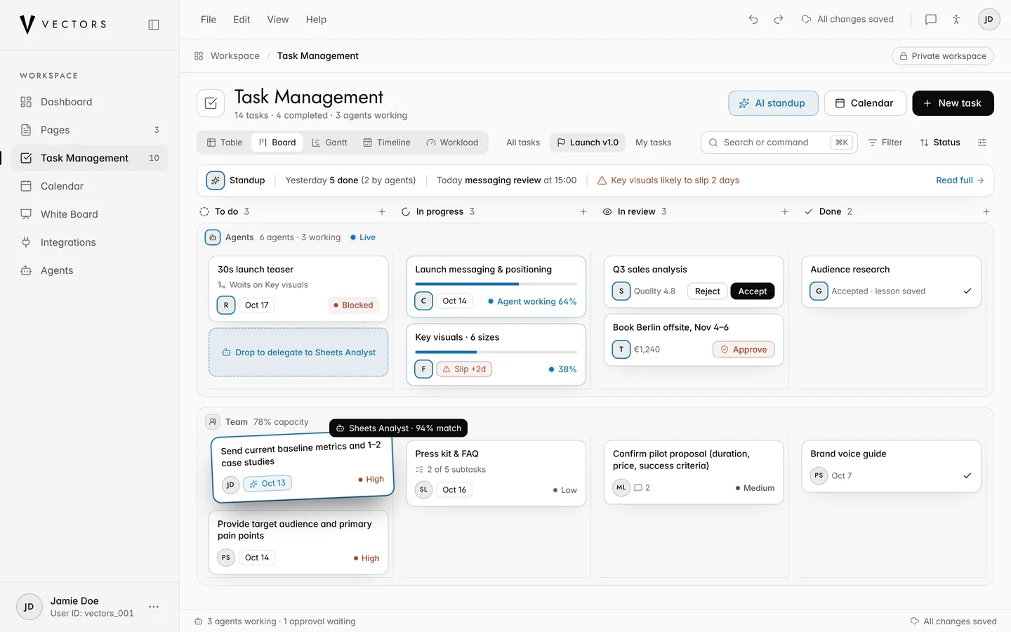Add a task to In progress column
This screenshot has width=1011, height=632.
583,211
